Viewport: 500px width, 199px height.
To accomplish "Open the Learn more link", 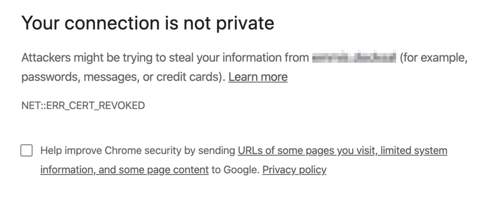I will point(258,77).
